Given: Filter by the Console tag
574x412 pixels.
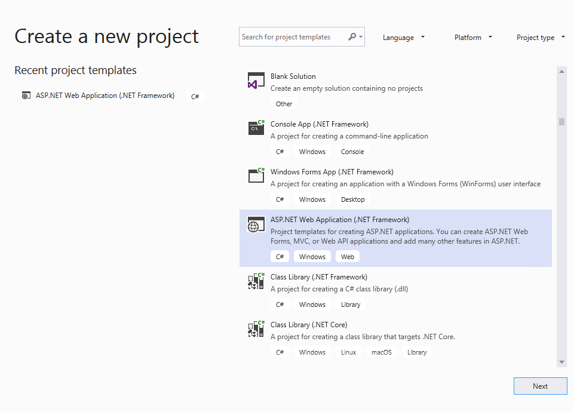Looking at the screenshot, I should [x=352, y=151].
